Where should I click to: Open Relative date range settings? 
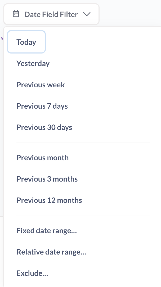51,252
